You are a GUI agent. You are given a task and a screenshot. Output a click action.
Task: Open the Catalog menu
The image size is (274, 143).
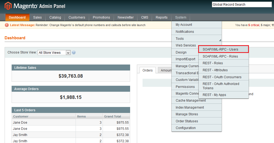55,17
